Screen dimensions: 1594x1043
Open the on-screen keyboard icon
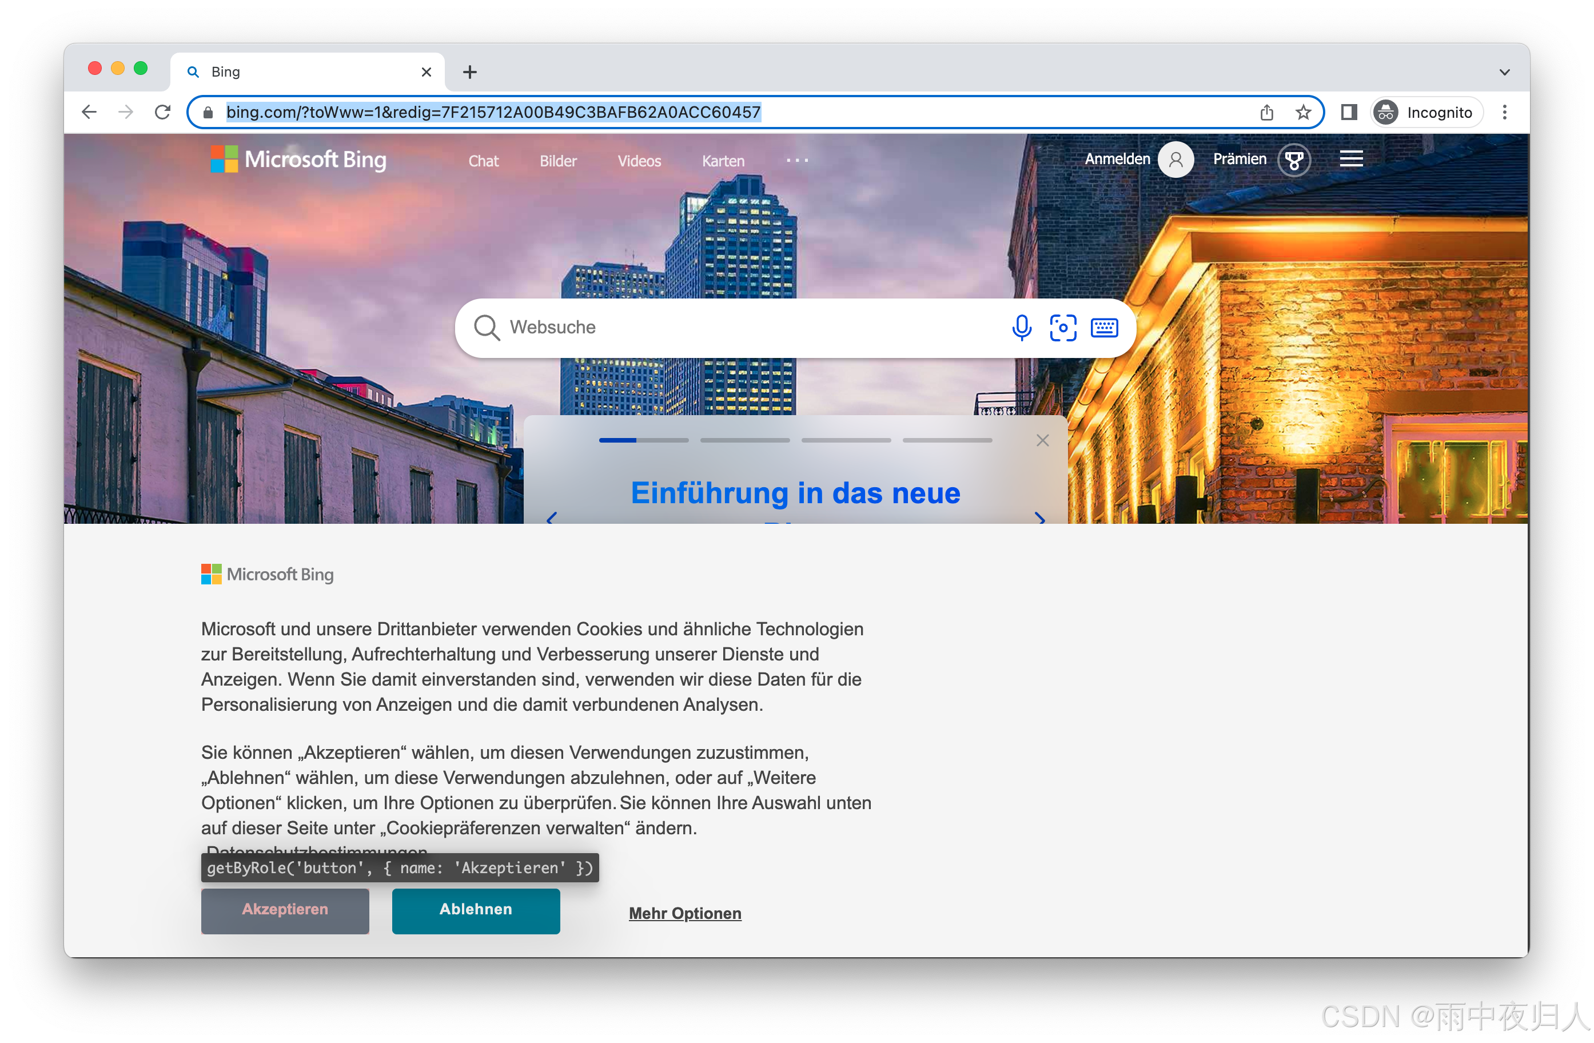(x=1104, y=328)
